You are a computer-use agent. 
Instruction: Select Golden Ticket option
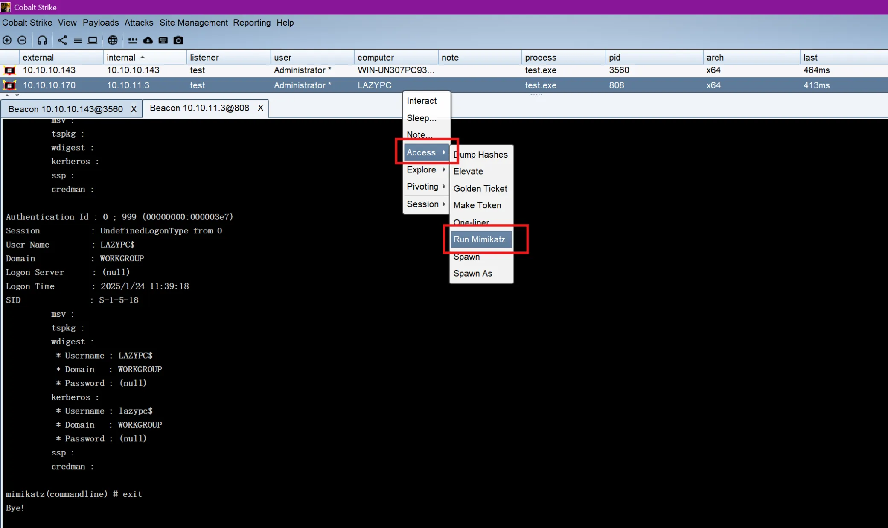coord(481,188)
